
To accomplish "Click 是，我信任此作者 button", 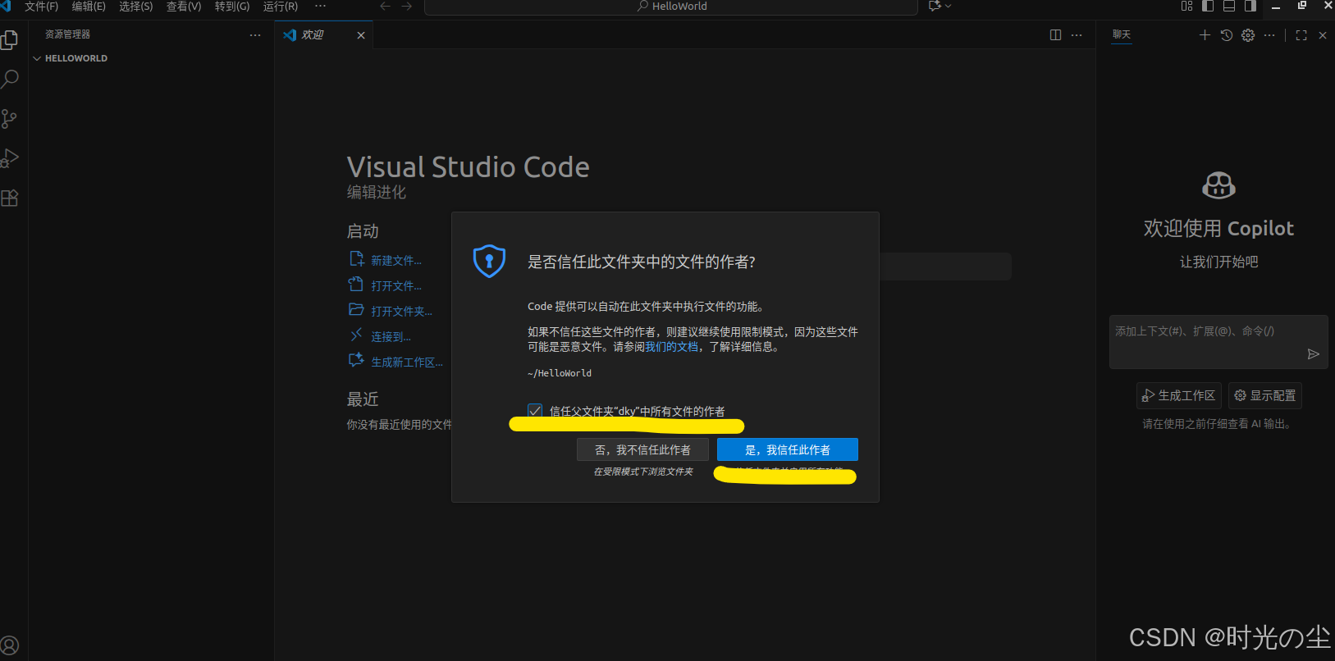I will coord(788,449).
